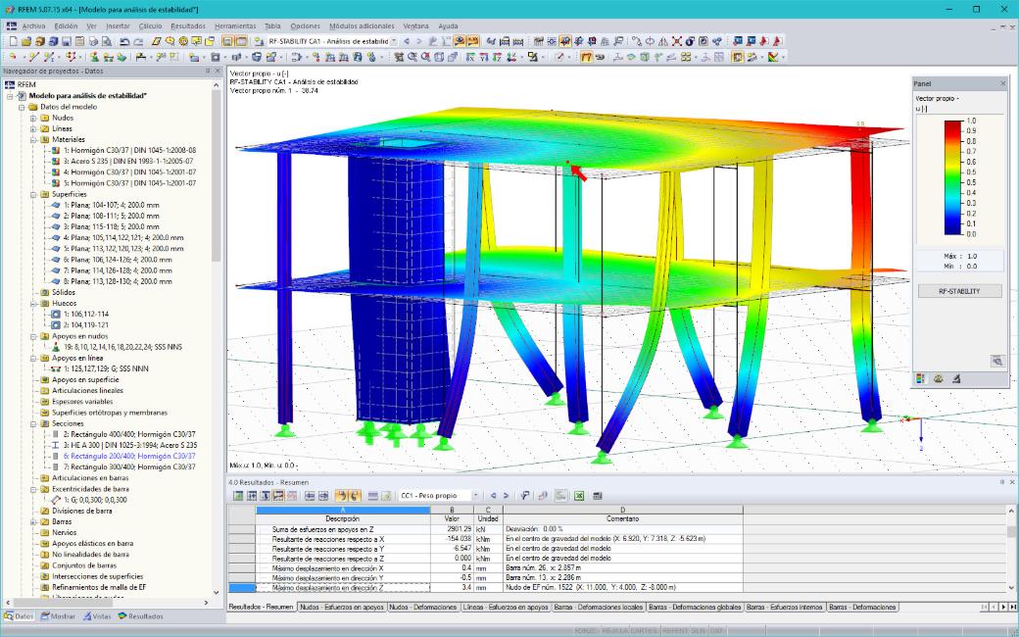Toggle highlighted panel display icon in second toolbar
The width and height of the screenshot is (1019, 637).
738,57
